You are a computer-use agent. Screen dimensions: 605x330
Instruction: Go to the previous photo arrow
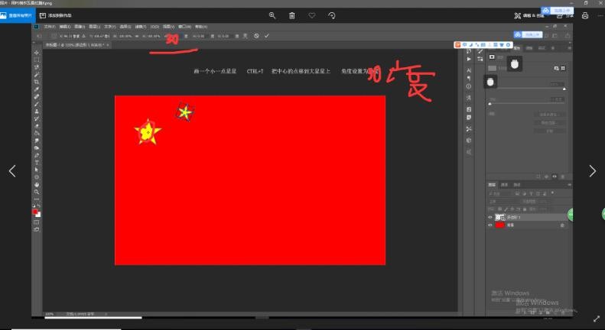[12, 171]
